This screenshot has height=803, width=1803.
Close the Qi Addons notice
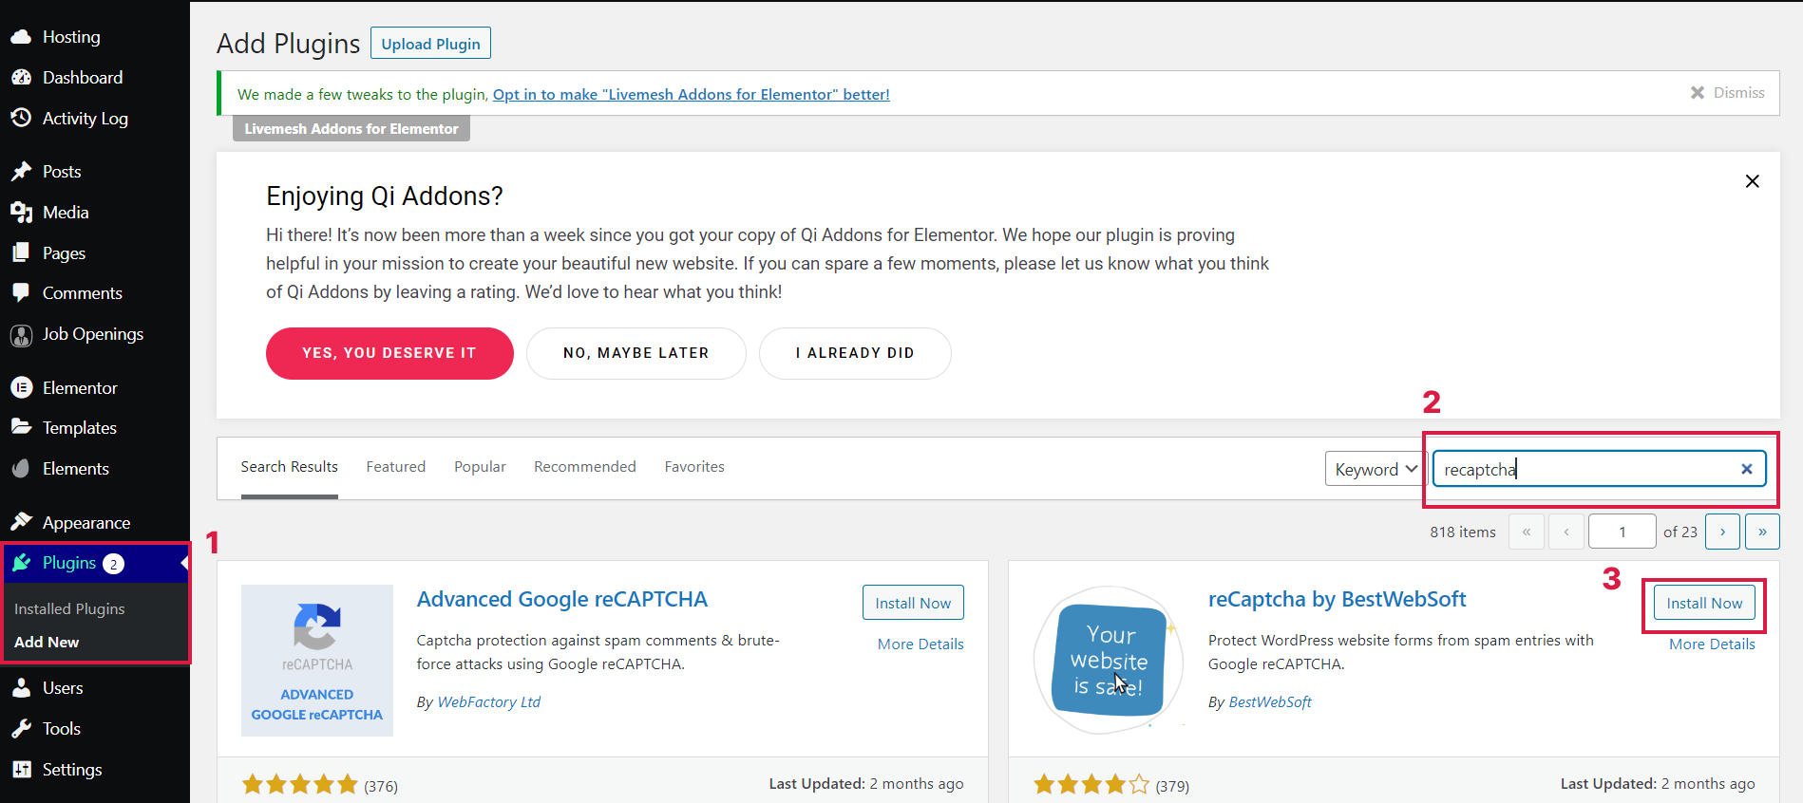1753,181
